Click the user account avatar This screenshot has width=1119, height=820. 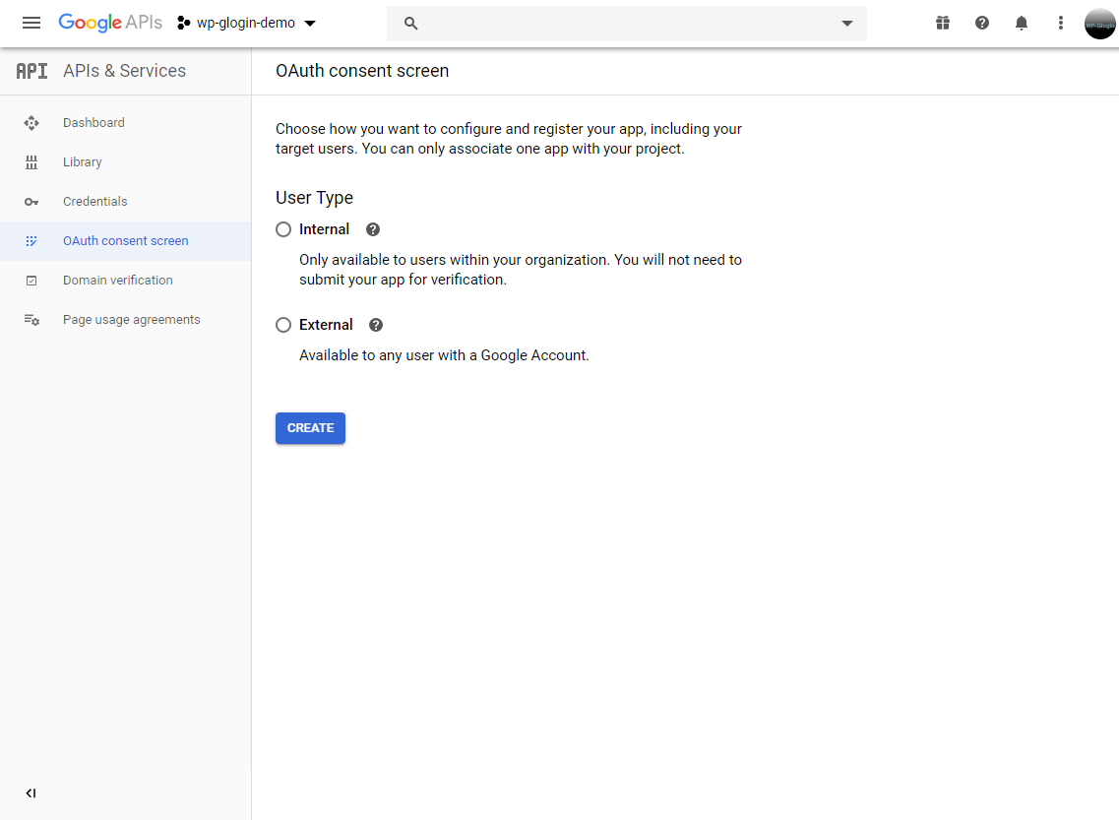coord(1099,24)
